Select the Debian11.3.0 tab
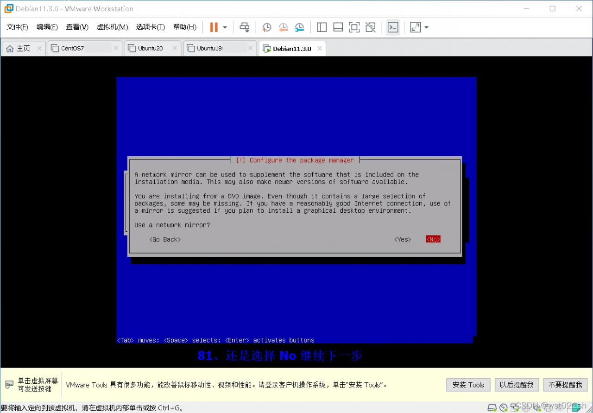 [292, 48]
